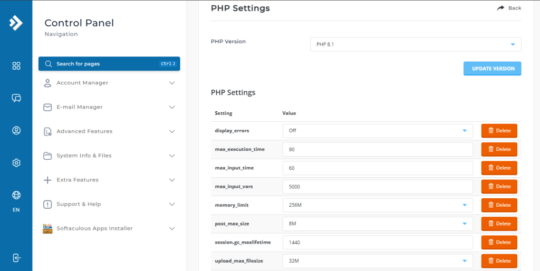This screenshot has width=540, height=271.
Task: Click the globe language icon
Action: [16, 196]
